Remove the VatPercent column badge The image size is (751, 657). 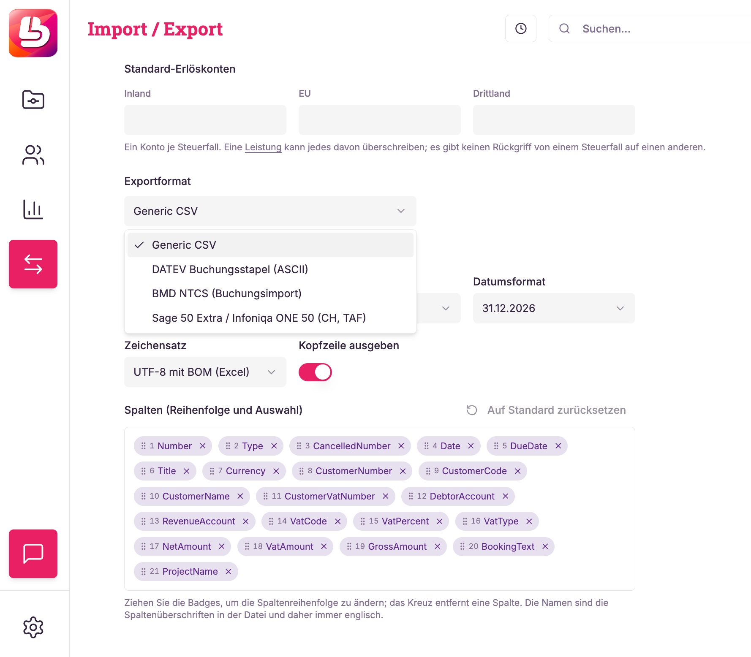440,521
